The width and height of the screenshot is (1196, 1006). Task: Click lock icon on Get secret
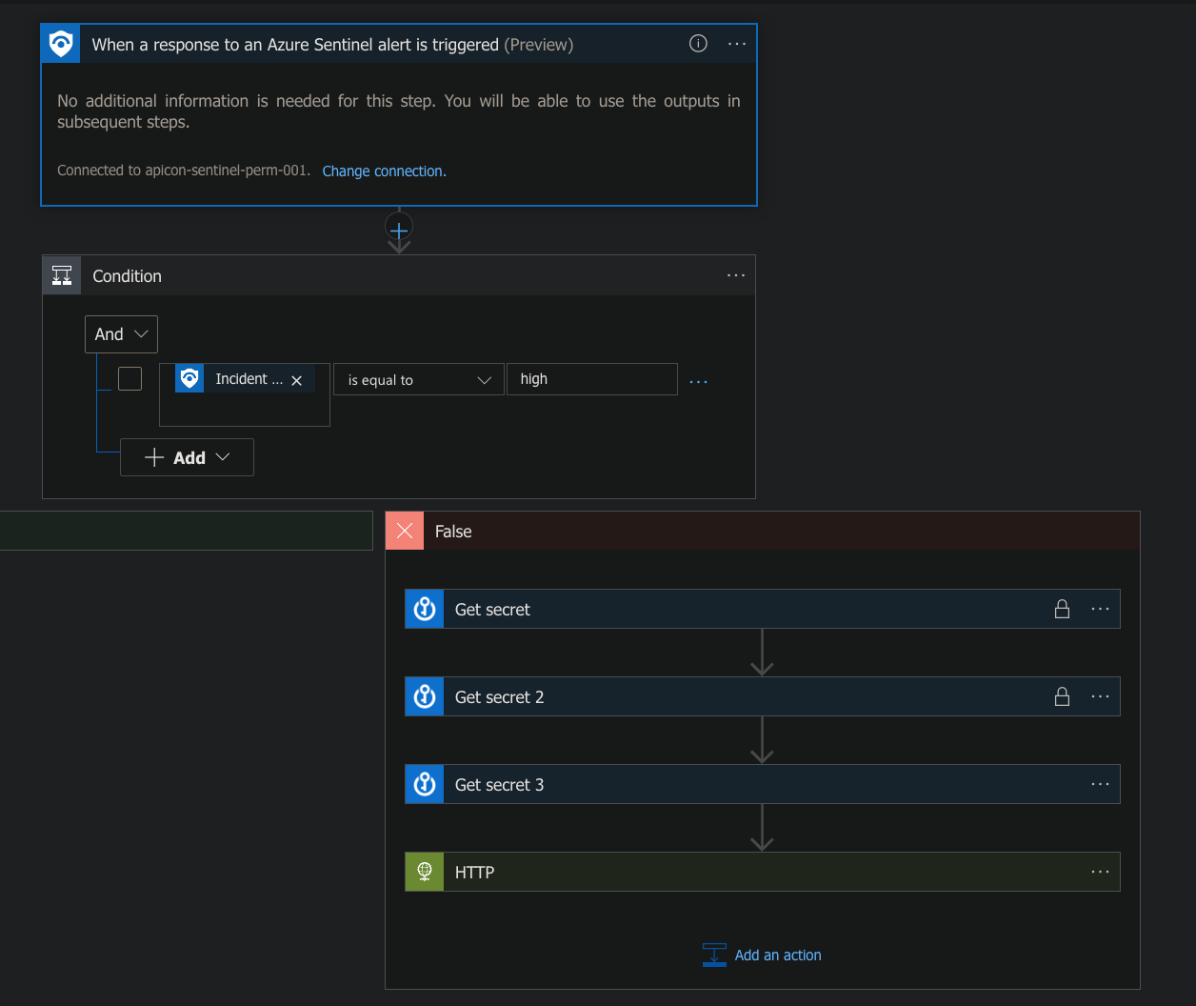(1062, 609)
